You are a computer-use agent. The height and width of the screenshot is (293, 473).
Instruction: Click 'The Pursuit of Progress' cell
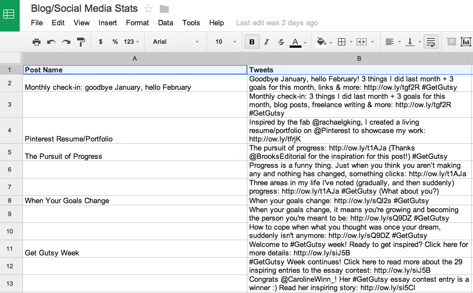pos(135,152)
